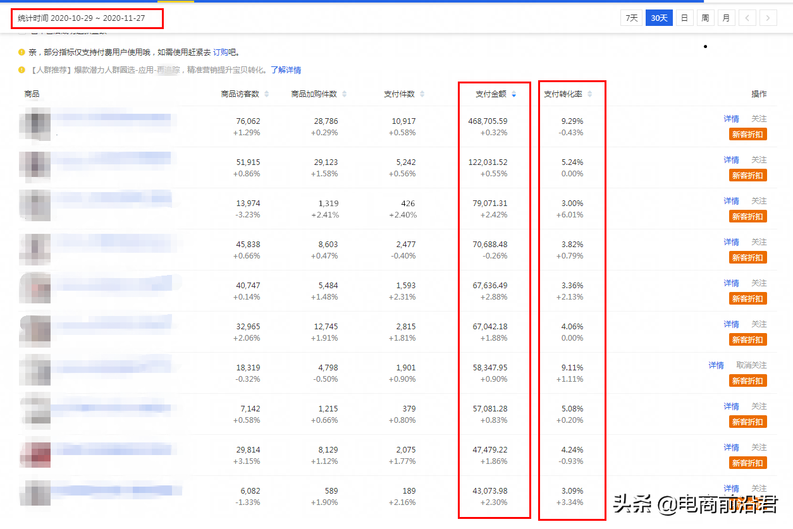The height and width of the screenshot is (529, 793).
Task: Sort table by 支付件数 icon
Action: (422, 94)
